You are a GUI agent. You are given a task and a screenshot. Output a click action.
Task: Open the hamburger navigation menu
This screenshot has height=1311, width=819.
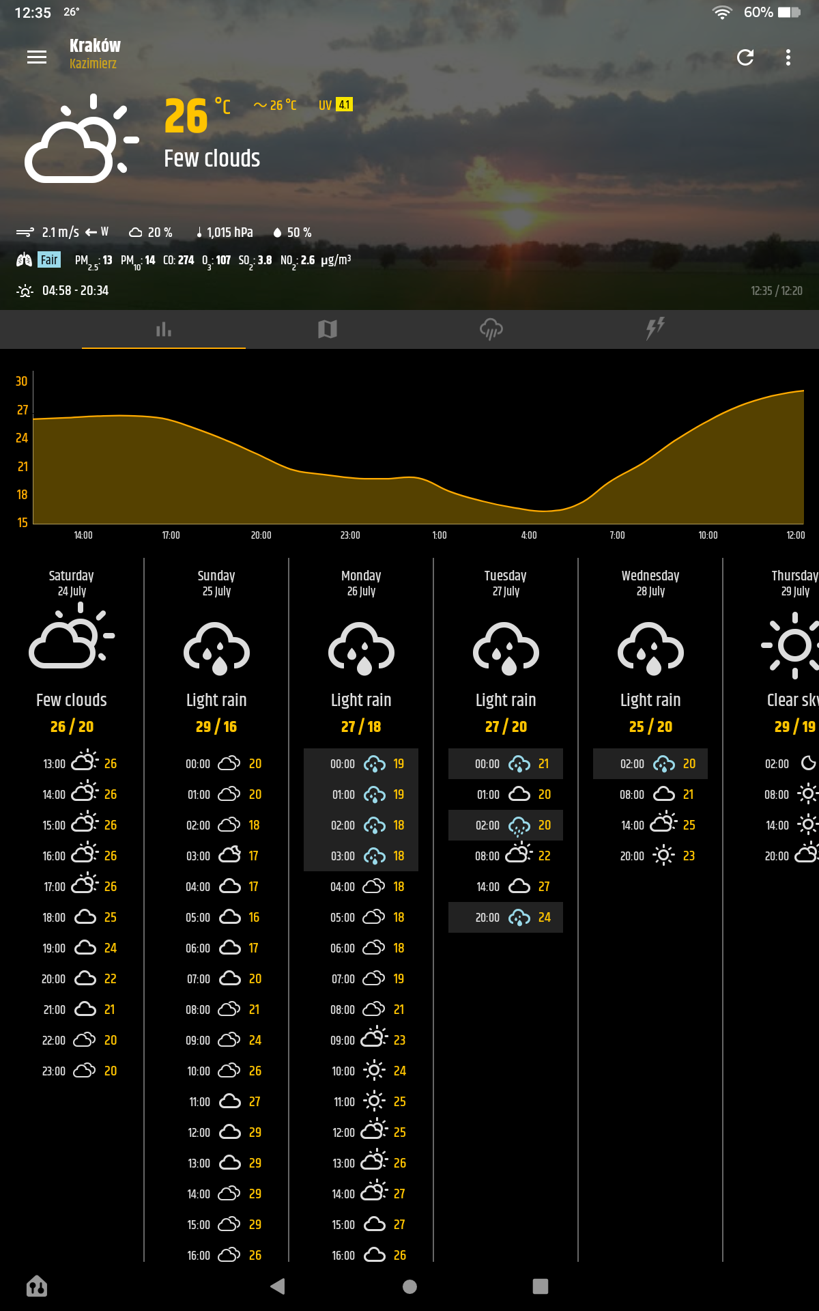(x=37, y=57)
